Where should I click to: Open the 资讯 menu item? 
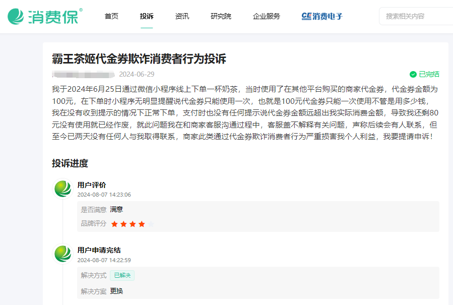click(x=181, y=16)
